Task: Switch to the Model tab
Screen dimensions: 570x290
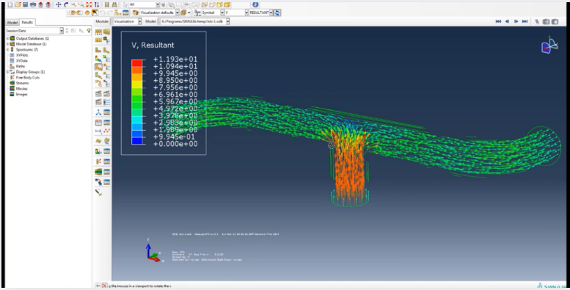Action: 12,22
